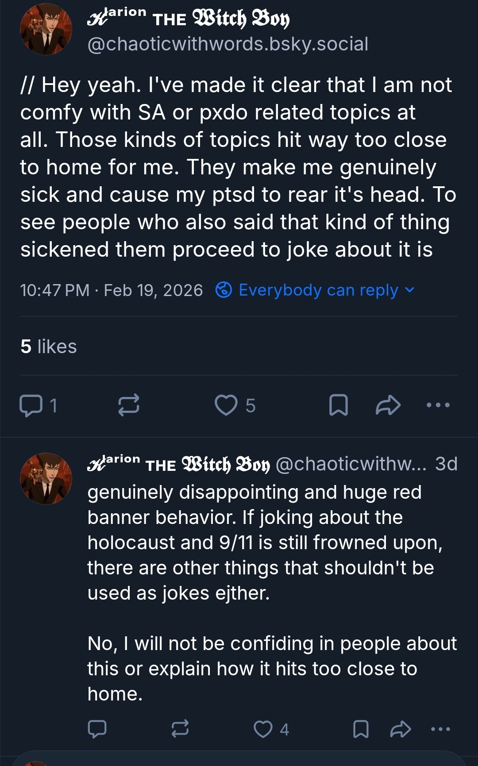The width and height of the screenshot is (478, 766).
Task: Reply to the follow-up post
Action: pyautogui.click(x=97, y=729)
